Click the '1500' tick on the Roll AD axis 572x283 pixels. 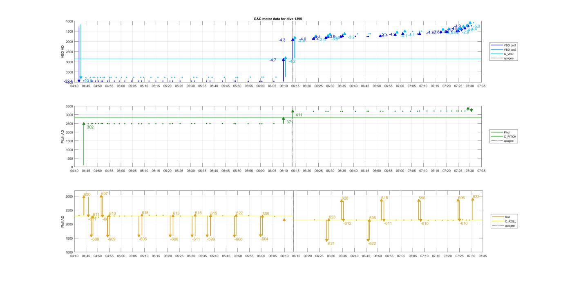[x=69, y=238]
